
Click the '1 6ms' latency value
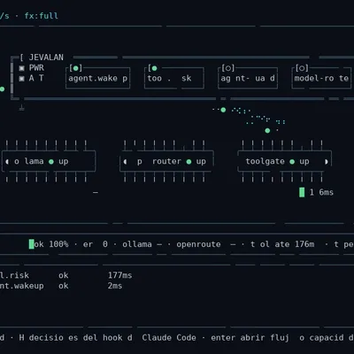pos(321,192)
